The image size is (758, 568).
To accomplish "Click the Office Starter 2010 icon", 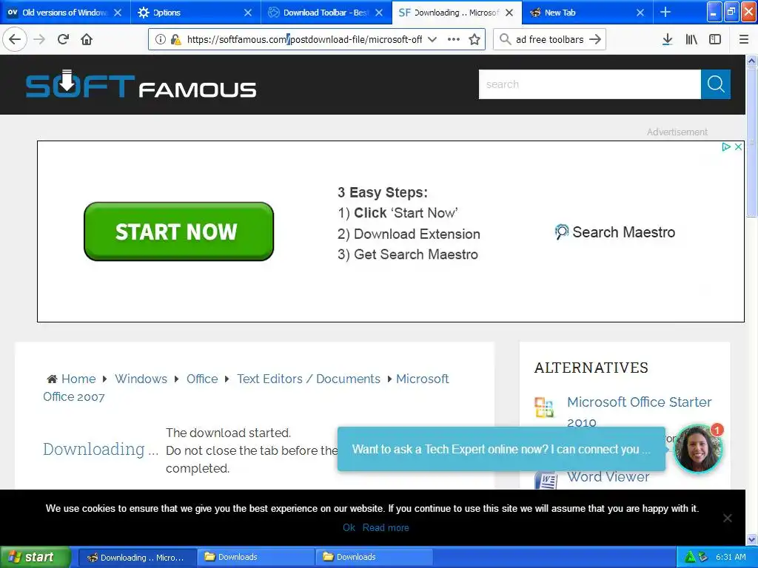I will (x=544, y=408).
